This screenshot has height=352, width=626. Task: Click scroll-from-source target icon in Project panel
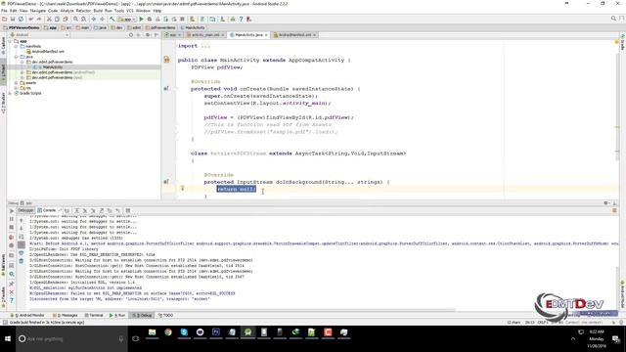point(131,35)
